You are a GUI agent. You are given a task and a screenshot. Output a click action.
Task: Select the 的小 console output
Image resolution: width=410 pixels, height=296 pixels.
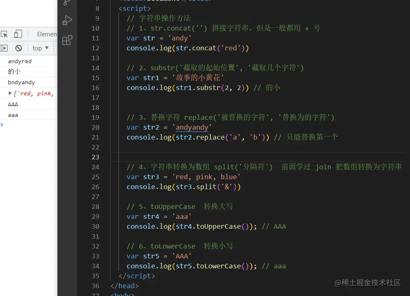[x=14, y=72]
